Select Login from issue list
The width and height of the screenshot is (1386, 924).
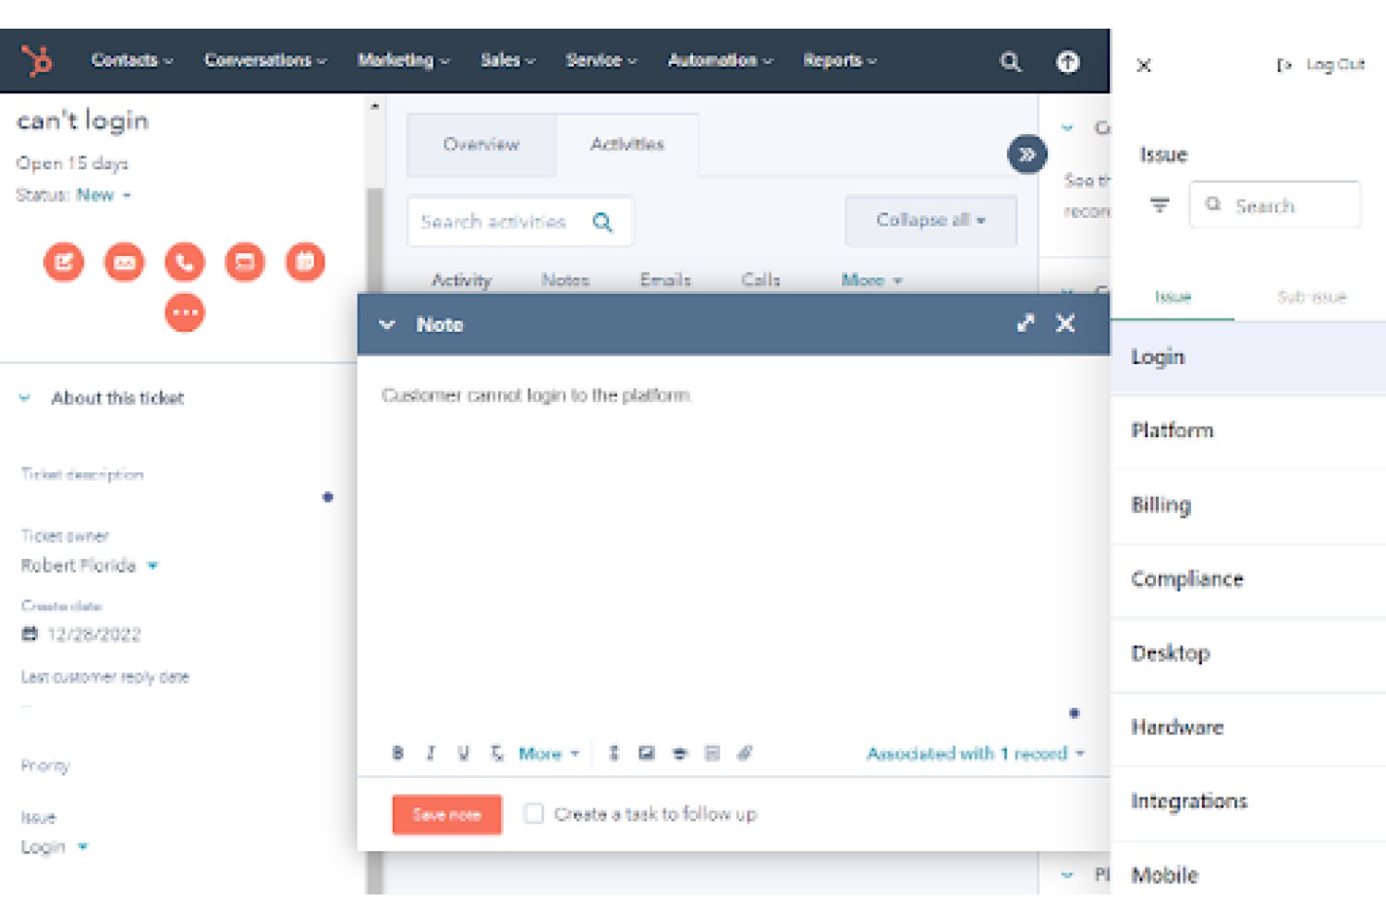point(1248,358)
